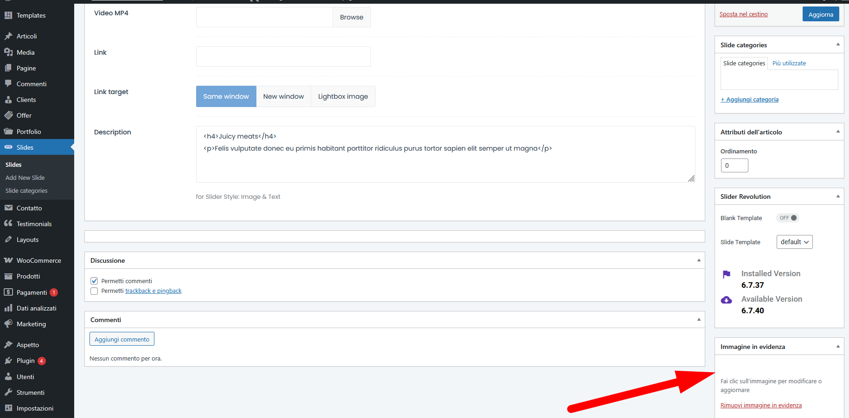The height and width of the screenshot is (418, 849).
Task: Click the Testimonials quote icon
Action: click(8, 223)
